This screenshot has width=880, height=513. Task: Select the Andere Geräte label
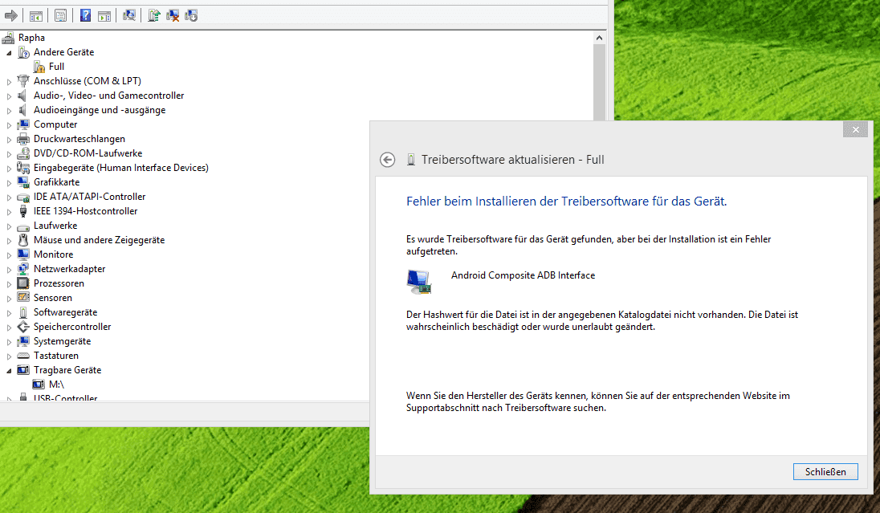click(x=64, y=52)
